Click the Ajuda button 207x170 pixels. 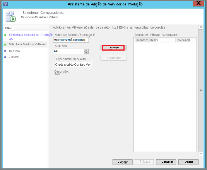188,162
